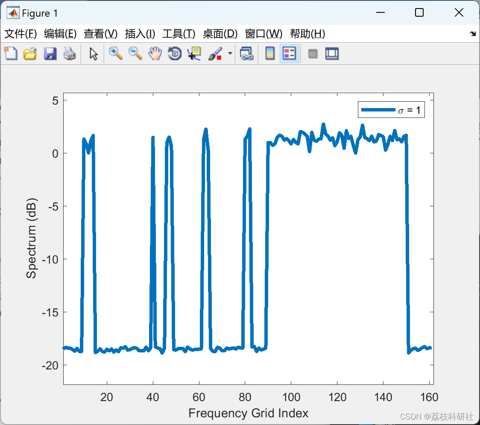The image size is (480, 425).
Task: Click the x-axis tick label 60
Action: (x=199, y=397)
